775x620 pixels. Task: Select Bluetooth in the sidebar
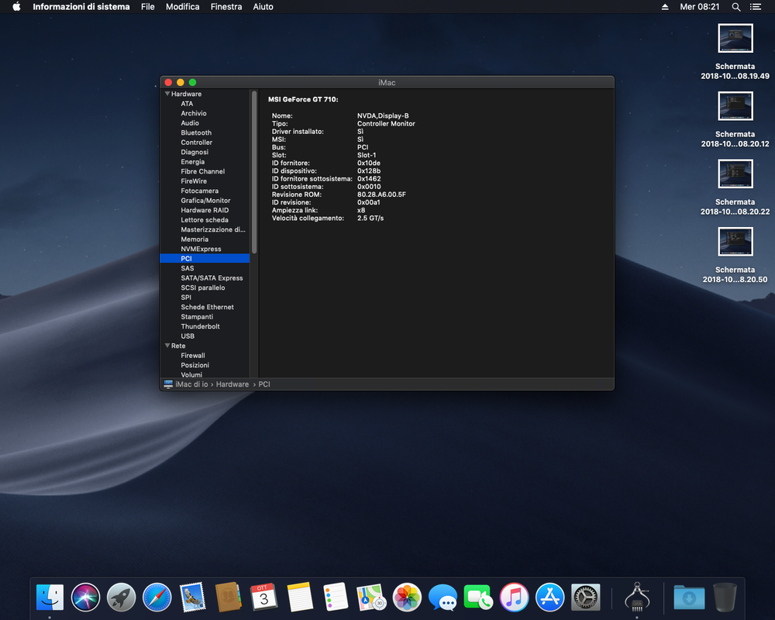pos(205,133)
